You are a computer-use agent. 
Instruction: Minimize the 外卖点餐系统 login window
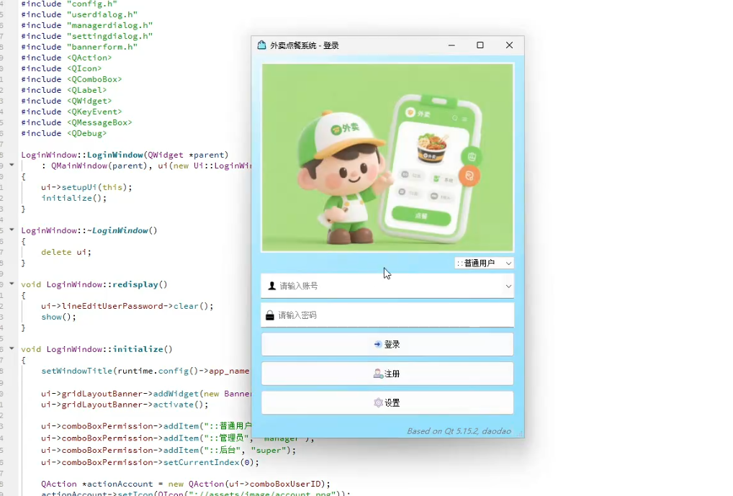tap(451, 45)
